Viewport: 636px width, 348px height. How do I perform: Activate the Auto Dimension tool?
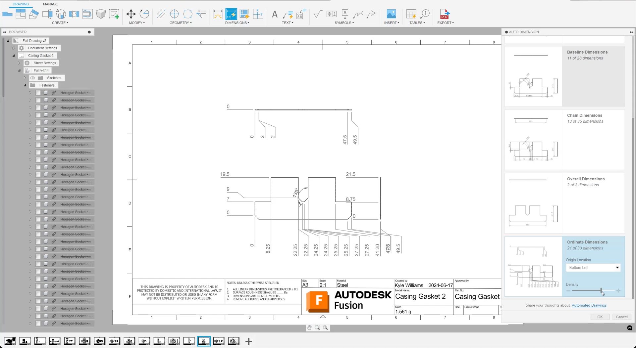(x=232, y=14)
